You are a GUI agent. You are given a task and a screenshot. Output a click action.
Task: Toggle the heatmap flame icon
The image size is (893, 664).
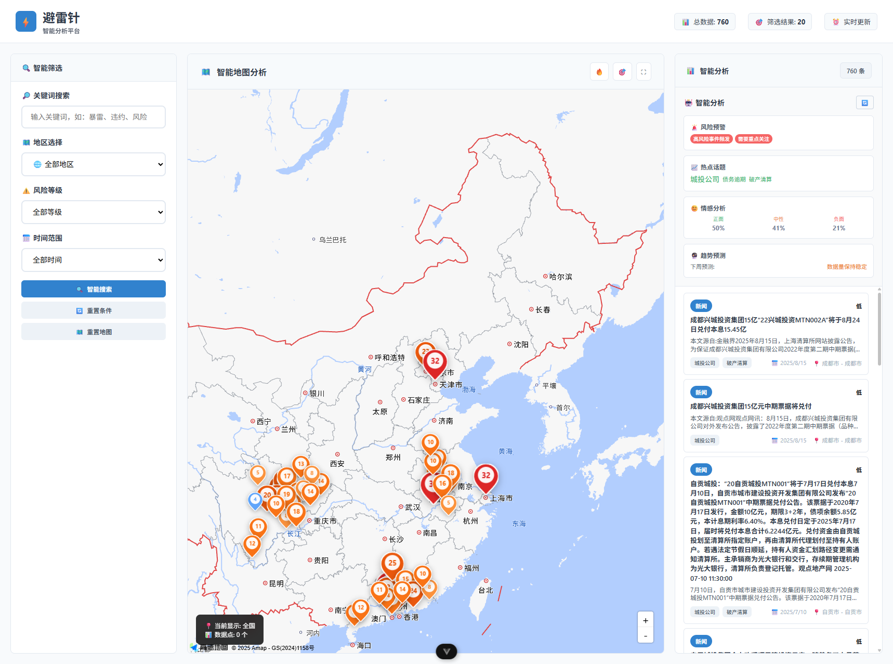pyautogui.click(x=599, y=72)
